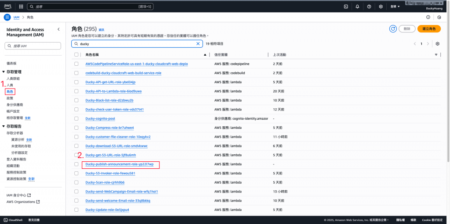Check the Ducky-API-get-URL-role row checkbox
Screen dimensions: 450x224
76,82
